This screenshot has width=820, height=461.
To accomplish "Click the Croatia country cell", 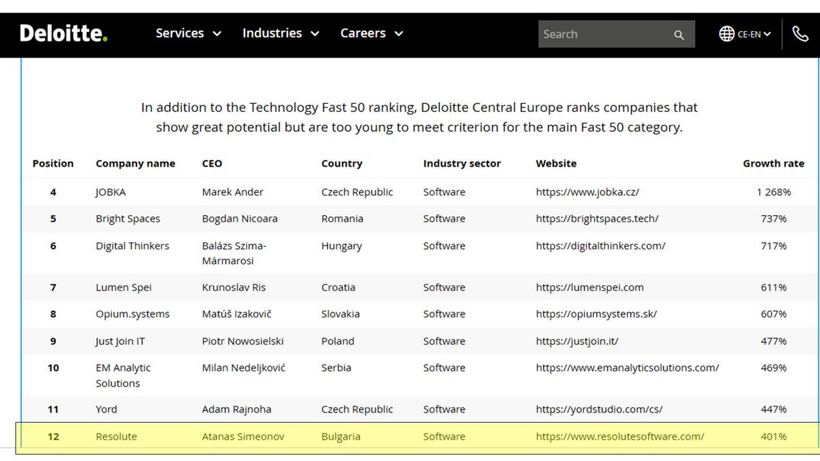I will [x=338, y=288].
